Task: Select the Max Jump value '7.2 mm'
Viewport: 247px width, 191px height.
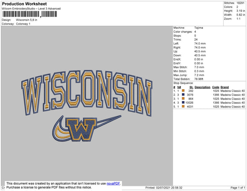Action: [199, 75]
